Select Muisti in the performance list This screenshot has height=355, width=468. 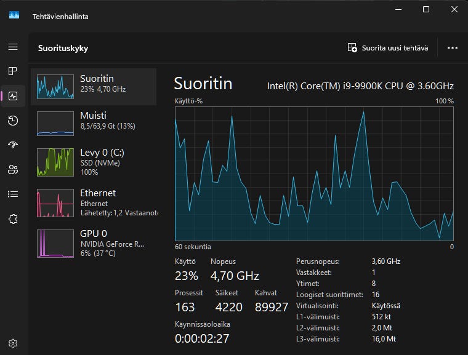pyautogui.click(x=94, y=123)
